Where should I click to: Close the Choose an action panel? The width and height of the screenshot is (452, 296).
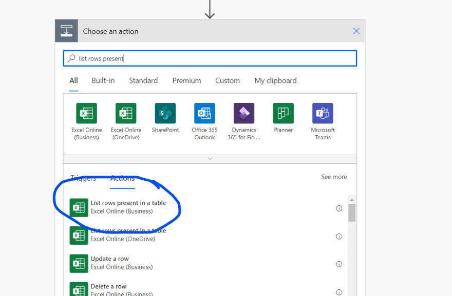point(356,31)
